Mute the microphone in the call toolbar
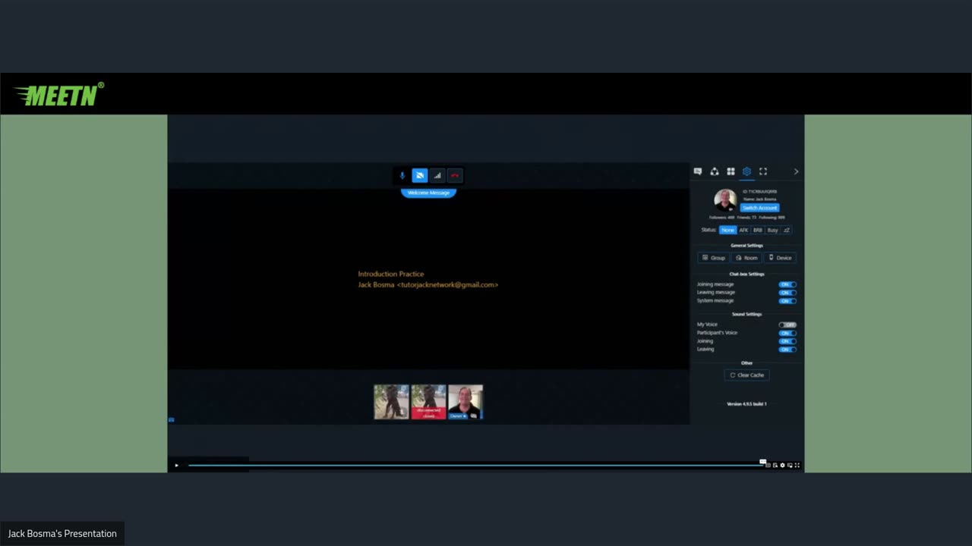This screenshot has height=546, width=972. pyautogui.click(x=402, y=176)
